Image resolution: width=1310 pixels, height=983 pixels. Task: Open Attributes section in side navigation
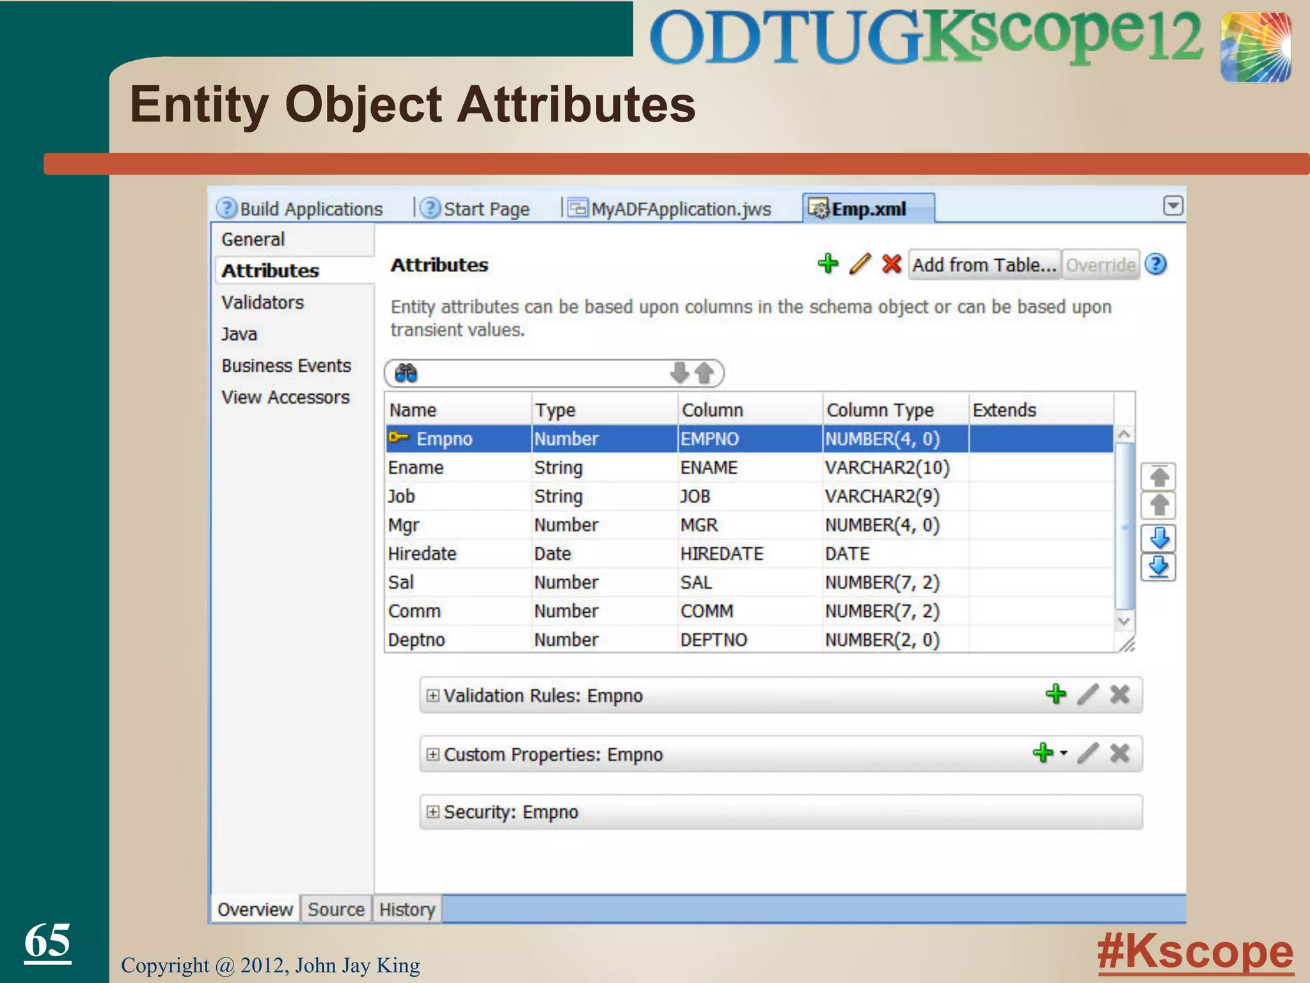pyautogui.click(x=294, y=271)
